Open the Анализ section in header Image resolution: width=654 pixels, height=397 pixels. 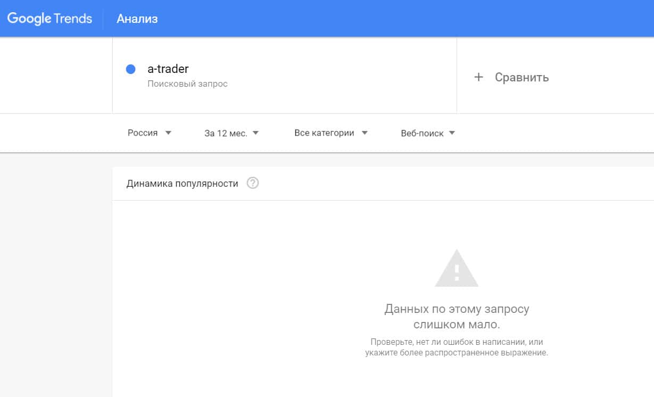pyautogui.click(x=137, y=19)
